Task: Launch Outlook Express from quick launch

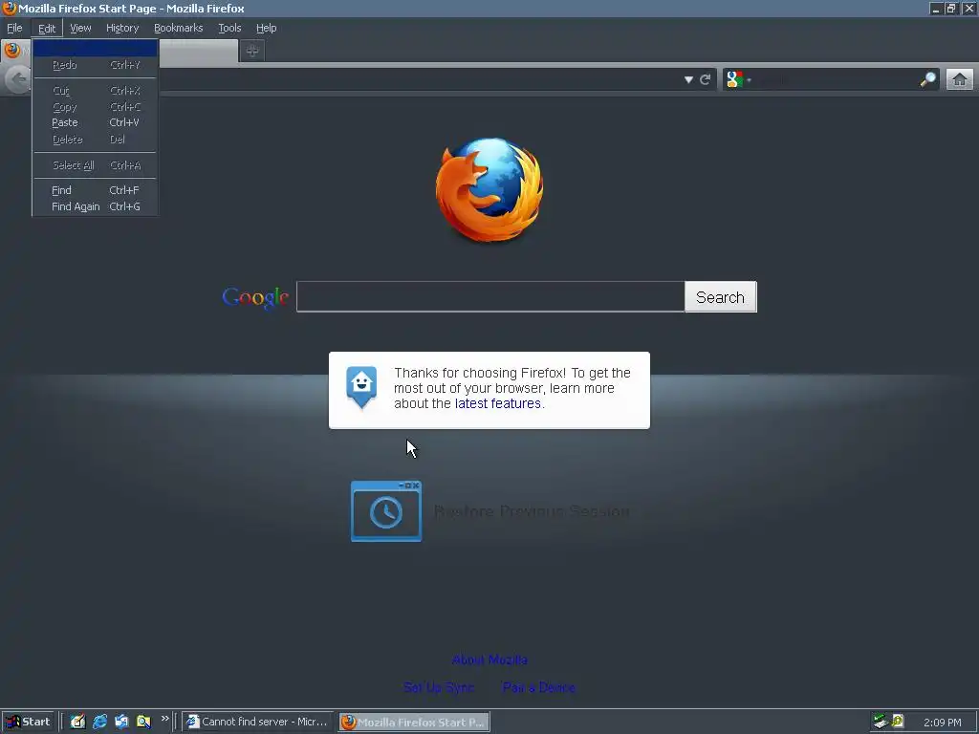Action: [121, 722]
